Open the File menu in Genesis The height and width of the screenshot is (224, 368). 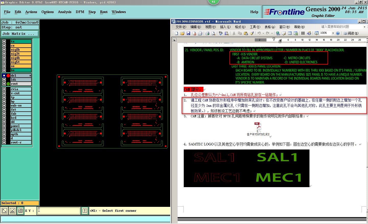(x=7, y=12)
